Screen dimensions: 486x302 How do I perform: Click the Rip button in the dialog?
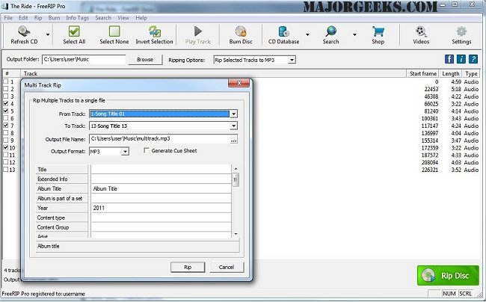coord(188,267)
